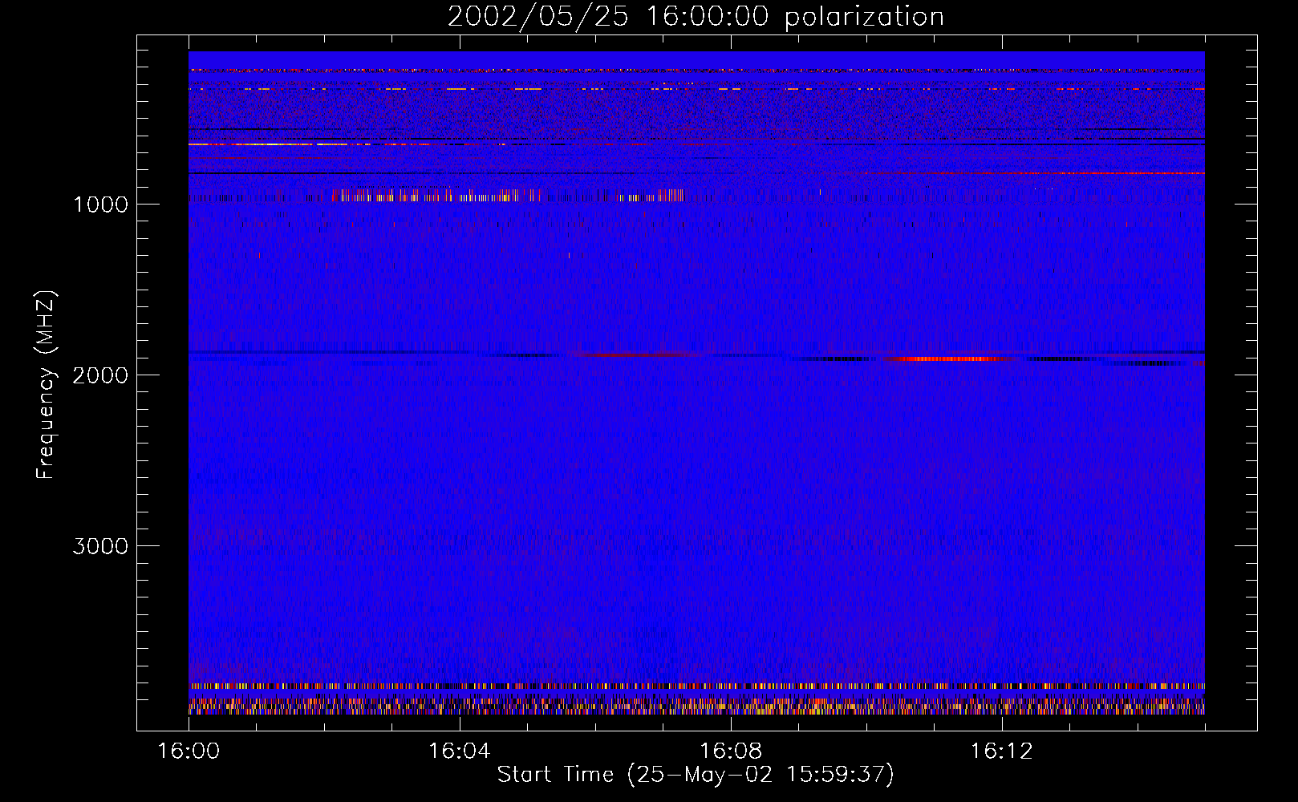This screenshot has width=1298, height=802.
Task: Click the 2000 frequency tick label
Action: click(100, 375)
